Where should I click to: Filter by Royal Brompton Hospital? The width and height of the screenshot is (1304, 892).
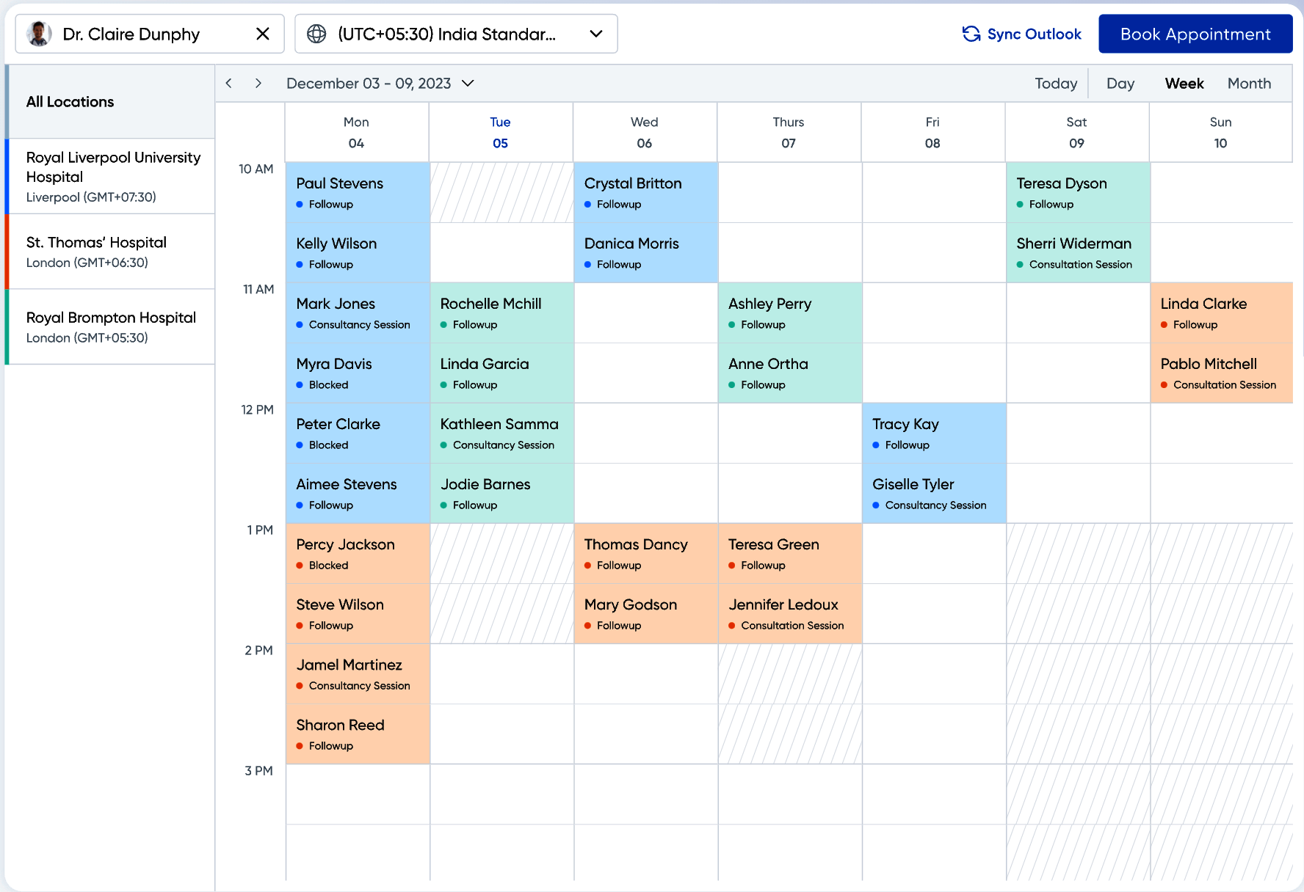click(112, 326)
